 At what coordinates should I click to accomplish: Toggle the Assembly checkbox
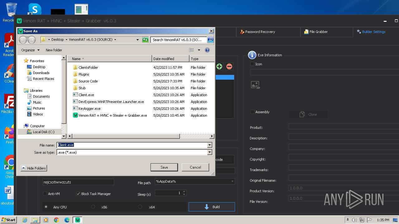pyautogui.click(x=252, y=112)
